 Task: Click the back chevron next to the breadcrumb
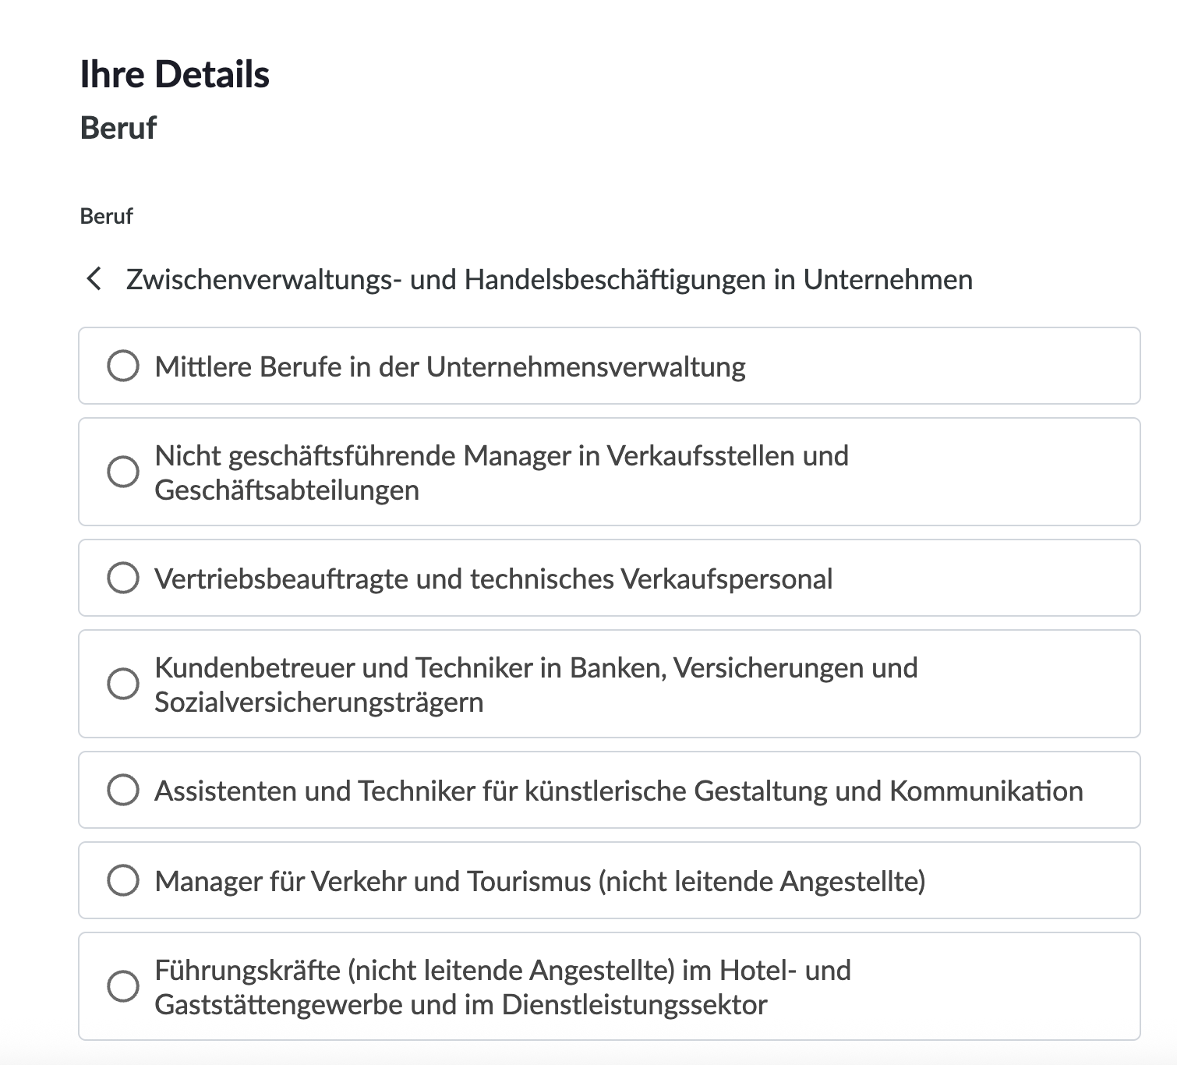(95, 279)
